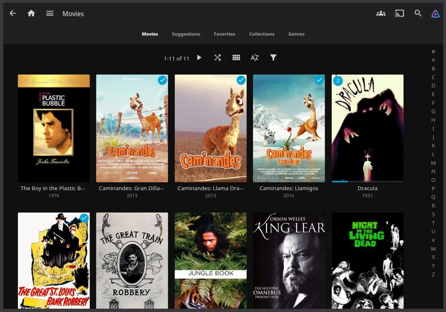Click the year 1931 under Dracula

[x=367, y=196]
